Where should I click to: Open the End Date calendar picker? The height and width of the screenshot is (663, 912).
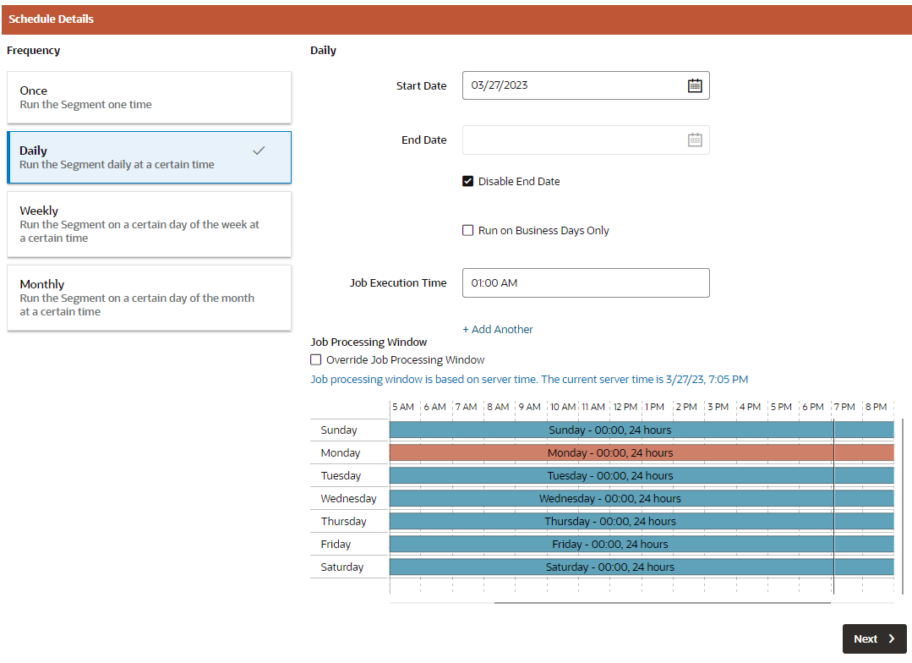695,140
